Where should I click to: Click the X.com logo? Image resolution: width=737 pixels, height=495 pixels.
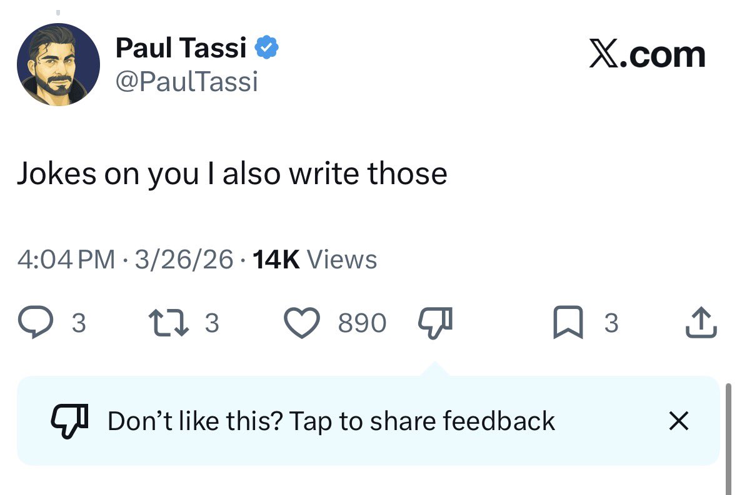[x=648, y=55]
